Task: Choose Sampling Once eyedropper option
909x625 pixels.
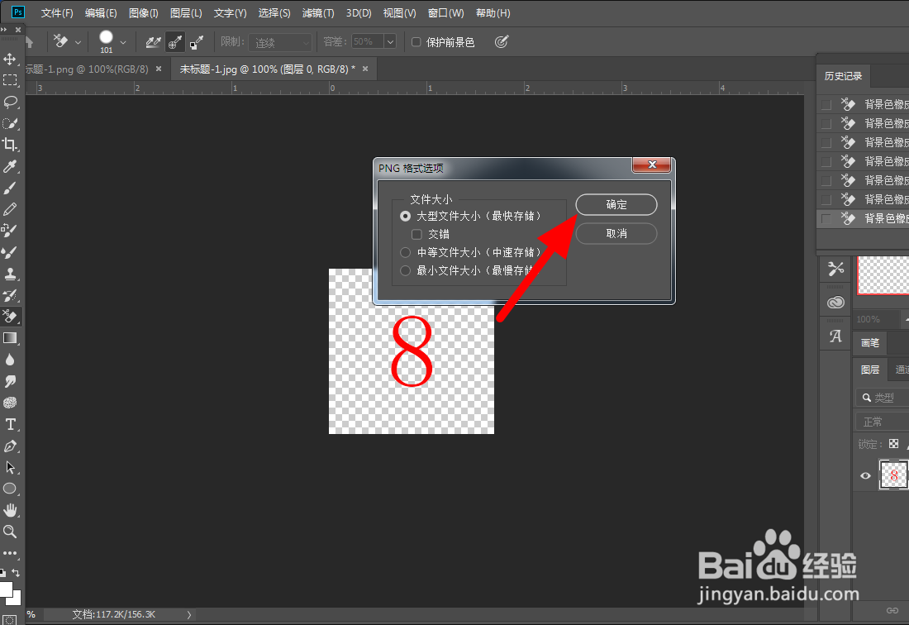Action: [175, 41]
